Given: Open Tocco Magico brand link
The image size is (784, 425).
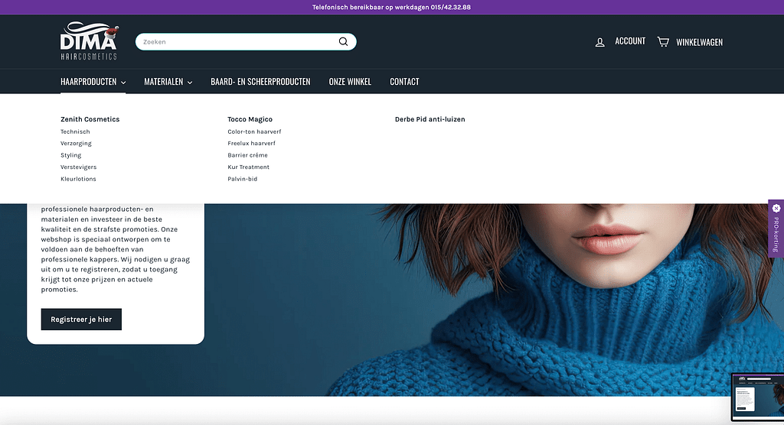Looking at the screenshot, I should tap(250, 119).
